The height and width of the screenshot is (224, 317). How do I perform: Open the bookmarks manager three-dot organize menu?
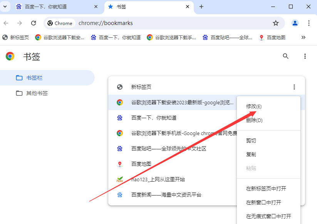click(305, 56)
